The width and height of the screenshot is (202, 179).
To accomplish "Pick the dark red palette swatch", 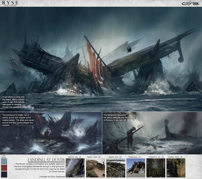I will coord(4,168).
